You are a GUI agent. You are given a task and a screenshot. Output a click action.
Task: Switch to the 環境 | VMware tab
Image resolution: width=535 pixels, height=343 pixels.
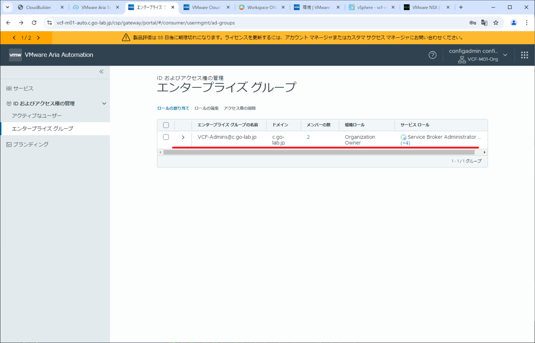(x=317, y=8)
